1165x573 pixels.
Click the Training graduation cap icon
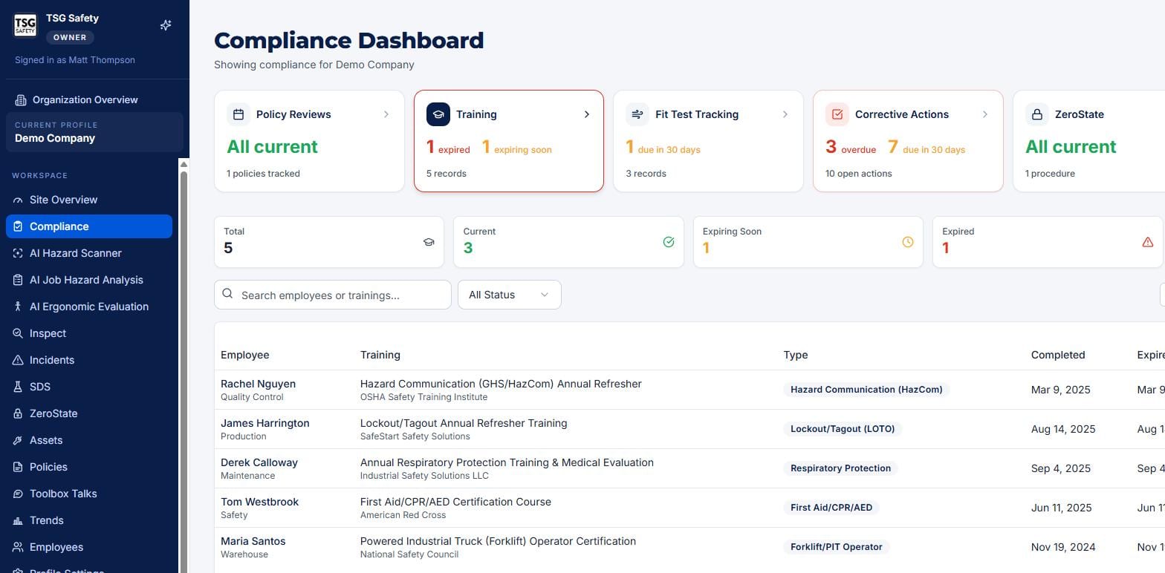click(x=438, y=114)
